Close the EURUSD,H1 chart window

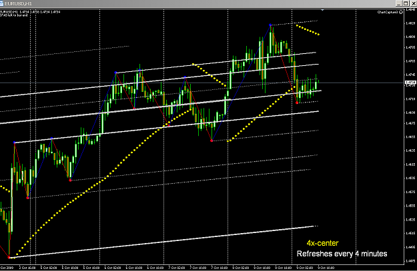point(413,3)
